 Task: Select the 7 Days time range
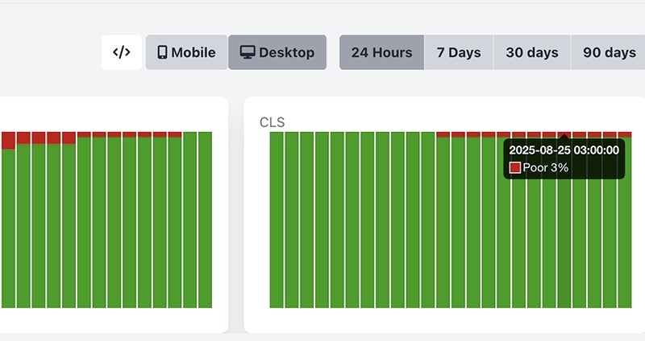[x=459, y=52]
